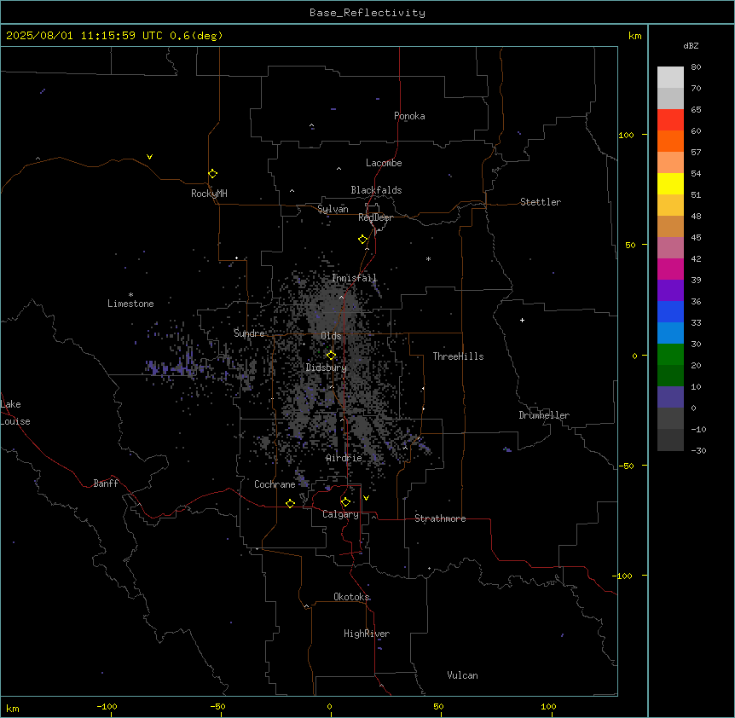Viewport: 735px width, 718px height.
Task: Click the Lacombe city label
Action: [x=384, y=163]
